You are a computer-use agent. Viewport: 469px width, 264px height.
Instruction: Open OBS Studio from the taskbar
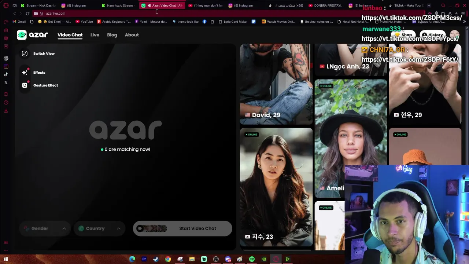point(216,259)
